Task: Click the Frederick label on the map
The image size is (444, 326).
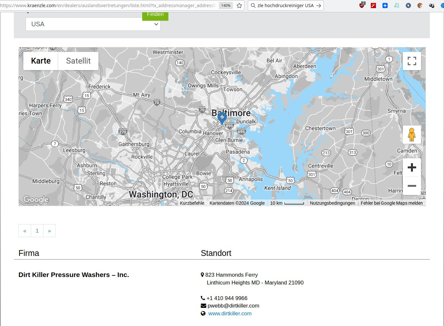Action: 99,87
